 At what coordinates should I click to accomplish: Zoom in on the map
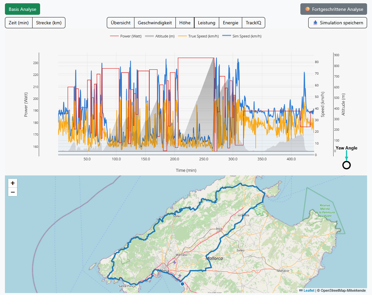click(x=12, y=183)
